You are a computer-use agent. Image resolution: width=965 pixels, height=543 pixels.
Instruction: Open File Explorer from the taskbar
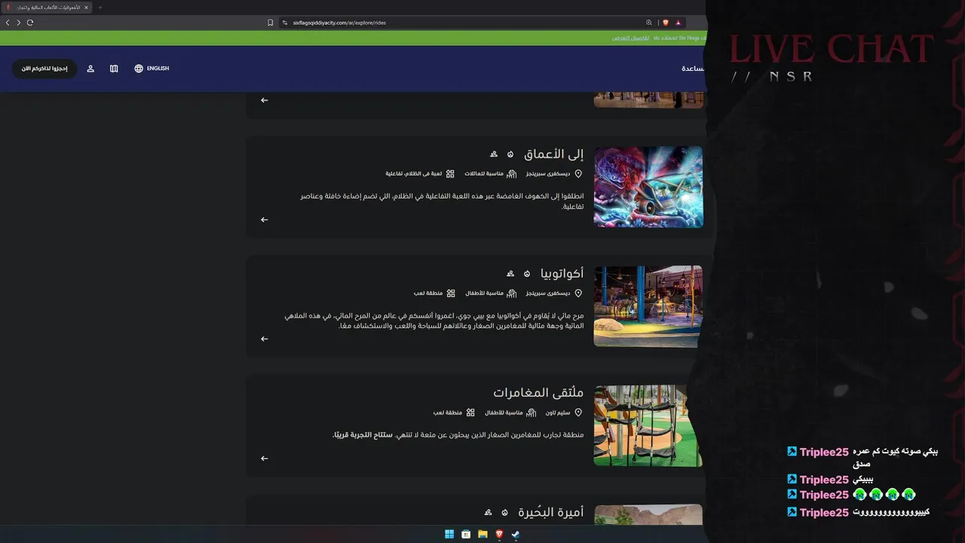pos(482,534)
